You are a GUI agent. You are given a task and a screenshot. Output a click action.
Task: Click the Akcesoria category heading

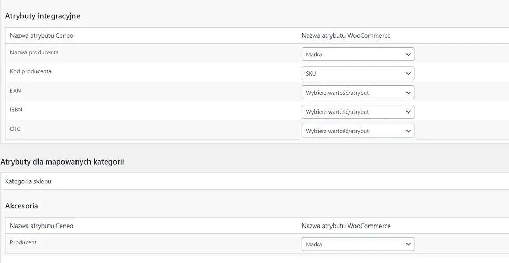22,206
